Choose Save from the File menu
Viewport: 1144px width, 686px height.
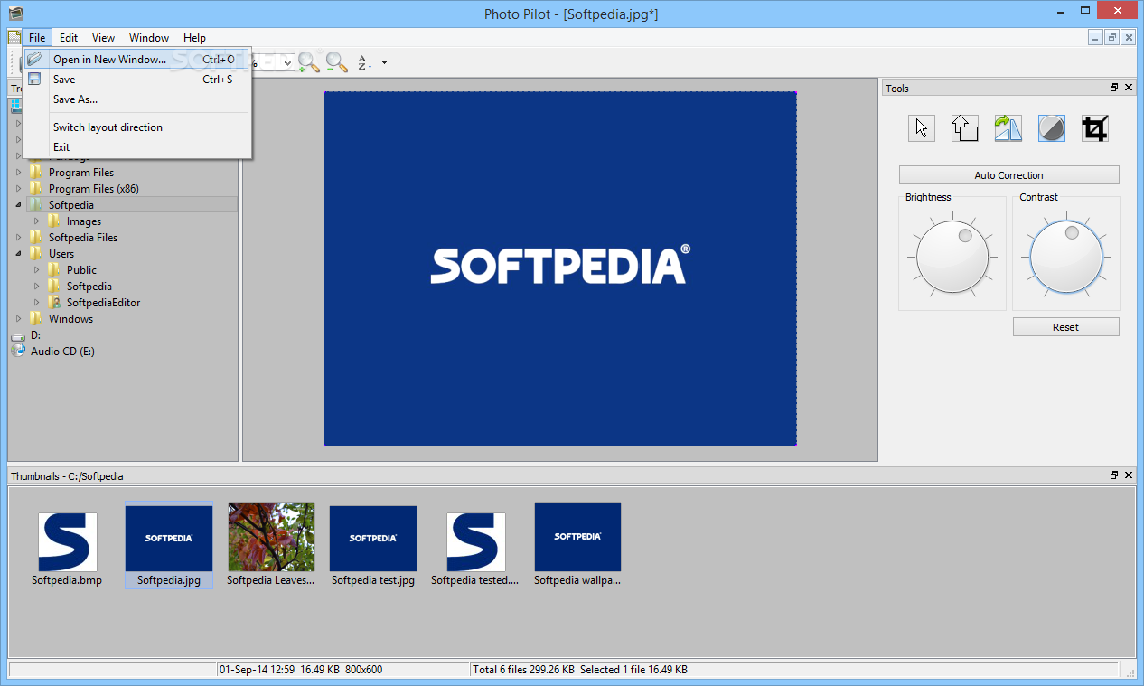coord(136,80)
